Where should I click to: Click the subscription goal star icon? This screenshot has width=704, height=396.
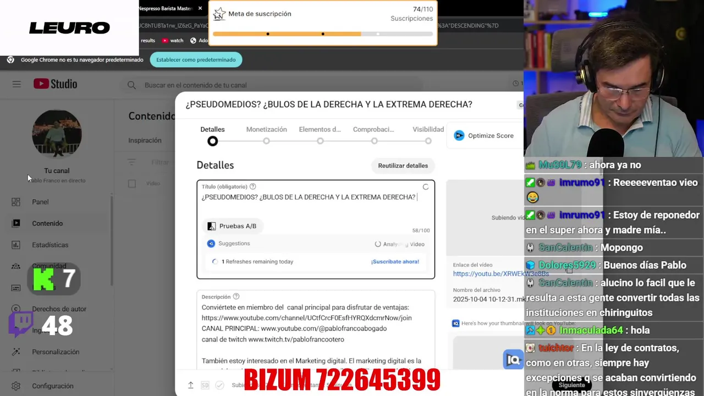click(219, 14)
